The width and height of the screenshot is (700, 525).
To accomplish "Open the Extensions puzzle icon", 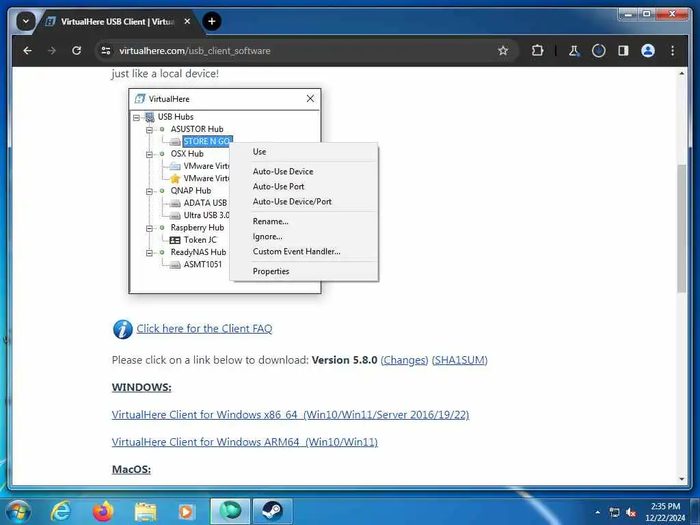I will tap(537, 51).
